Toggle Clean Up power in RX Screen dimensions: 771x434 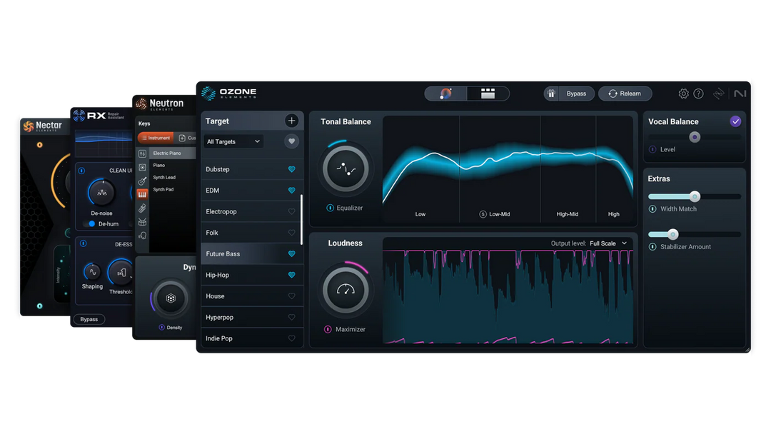coord(81,171)
